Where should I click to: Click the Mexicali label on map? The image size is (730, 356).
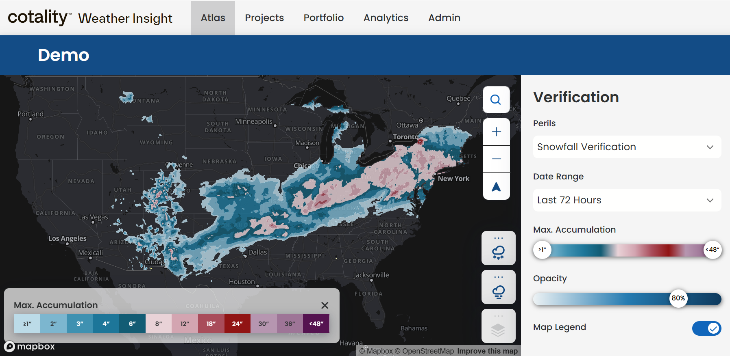(x=91, y=252)
